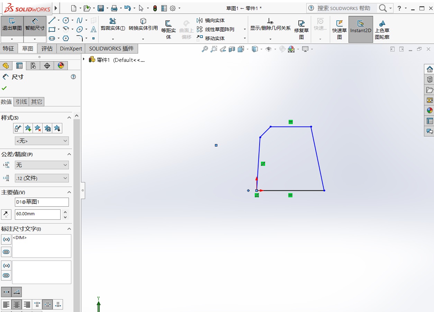The width and height of the screenshot is (434, 312).
Task: Open the precision dropdown showing .12 (文件)
Action: click(x=42, y=178)
